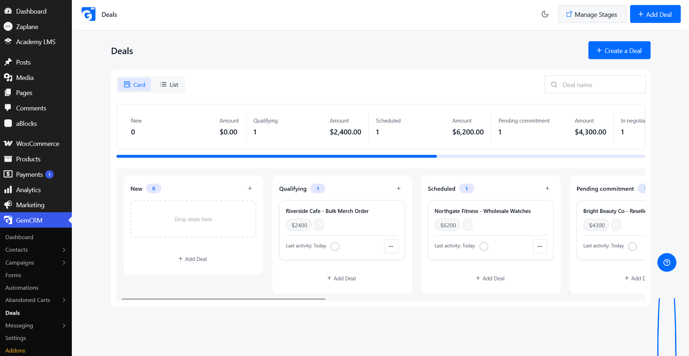Open Riverside Cafe - Bulk Merch Order deal
This screenshot has height=356, width=689.
[327, 211]
